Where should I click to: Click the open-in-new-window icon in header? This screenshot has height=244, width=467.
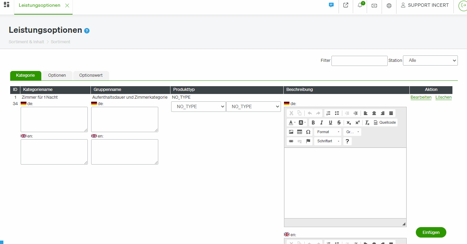pyautogui.click(x=346, y=5)
